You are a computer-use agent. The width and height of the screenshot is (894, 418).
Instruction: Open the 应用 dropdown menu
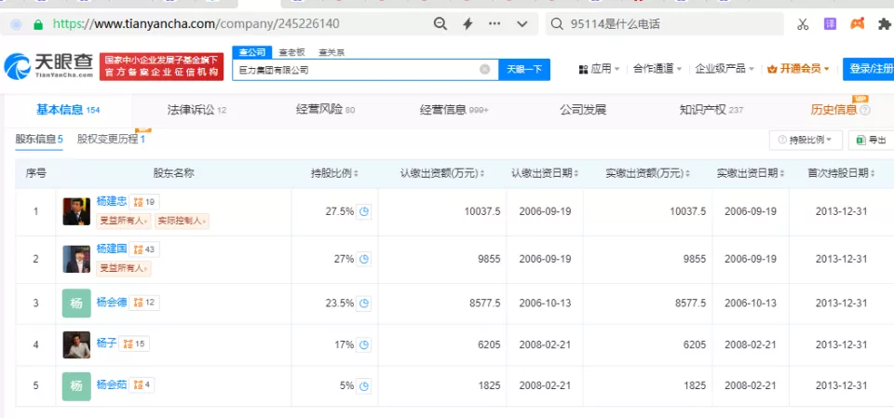pos(599,69)
